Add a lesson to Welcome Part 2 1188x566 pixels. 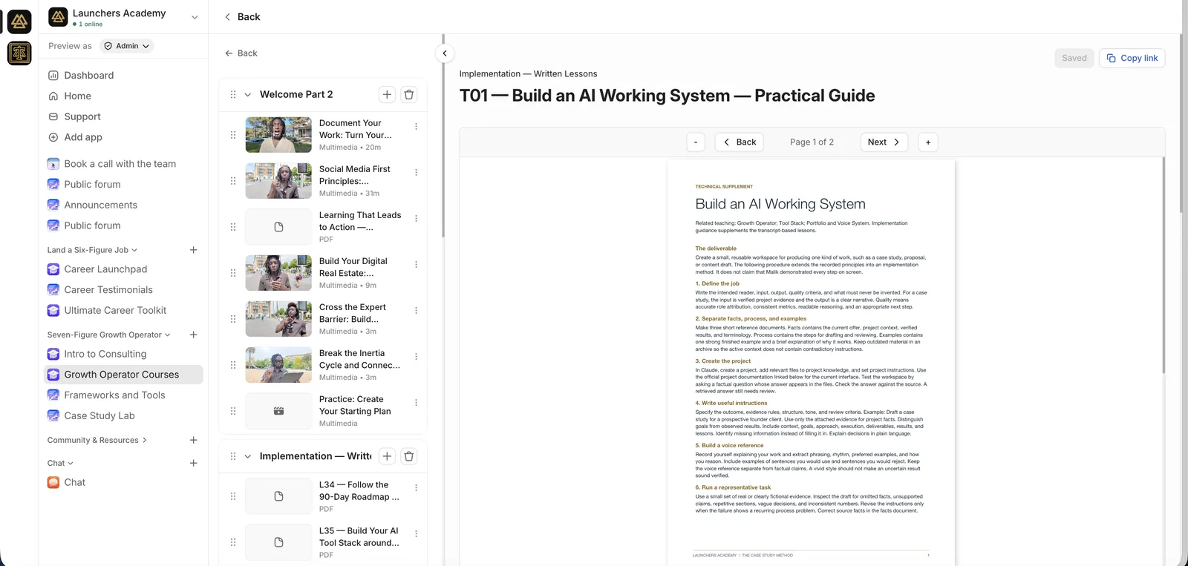[387, 94]
